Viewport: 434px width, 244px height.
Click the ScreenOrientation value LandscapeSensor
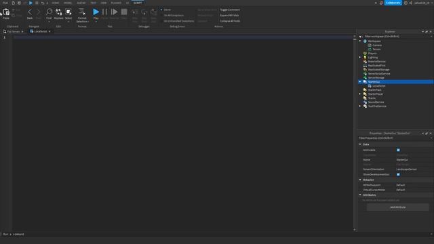[406, 169]
